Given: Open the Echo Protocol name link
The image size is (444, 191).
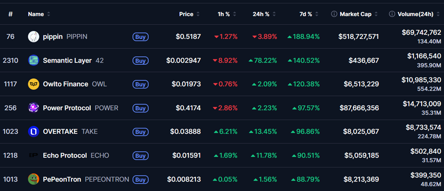Looking at the screenshot, I should (x=65, y=155).
